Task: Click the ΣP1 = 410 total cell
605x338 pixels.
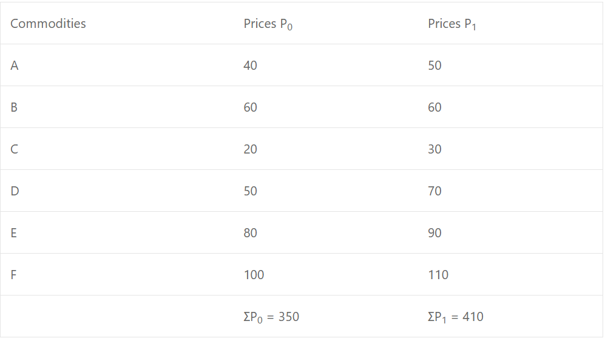Action: (456, 317)
